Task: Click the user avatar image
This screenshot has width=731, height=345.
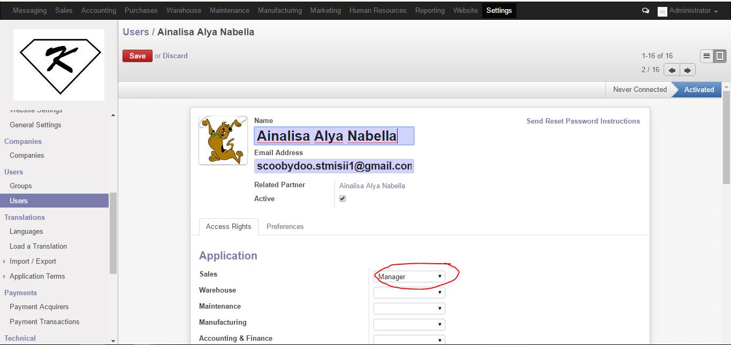Action: click(x=223, y=140)
